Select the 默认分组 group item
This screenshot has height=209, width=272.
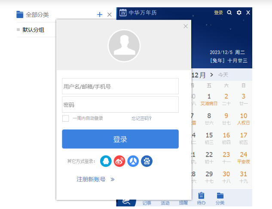pyautogui.click(x=34, y=30)
